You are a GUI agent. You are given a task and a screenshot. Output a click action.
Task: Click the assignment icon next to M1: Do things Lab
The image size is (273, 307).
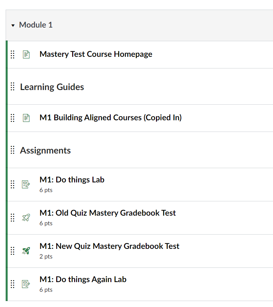[26, 184]
